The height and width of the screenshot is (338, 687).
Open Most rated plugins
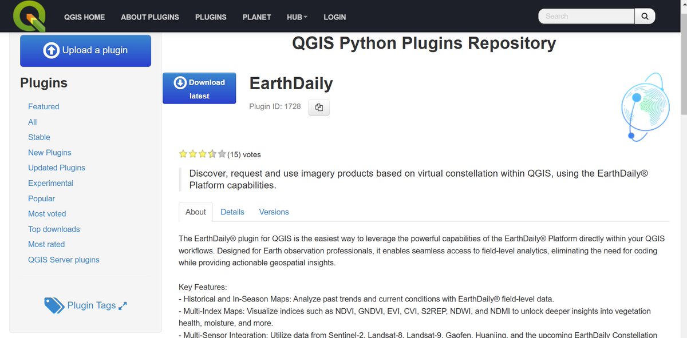(46, 244)
